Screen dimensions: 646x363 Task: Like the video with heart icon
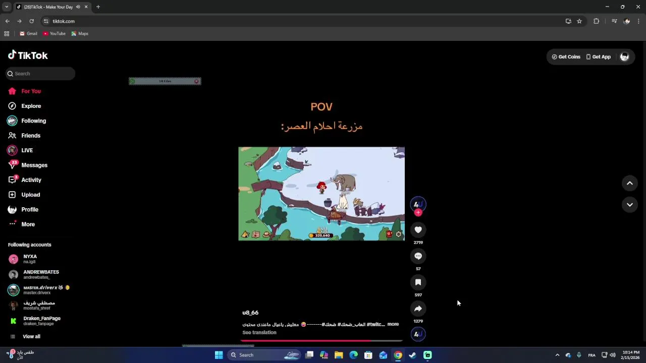[x=418, y=230]
